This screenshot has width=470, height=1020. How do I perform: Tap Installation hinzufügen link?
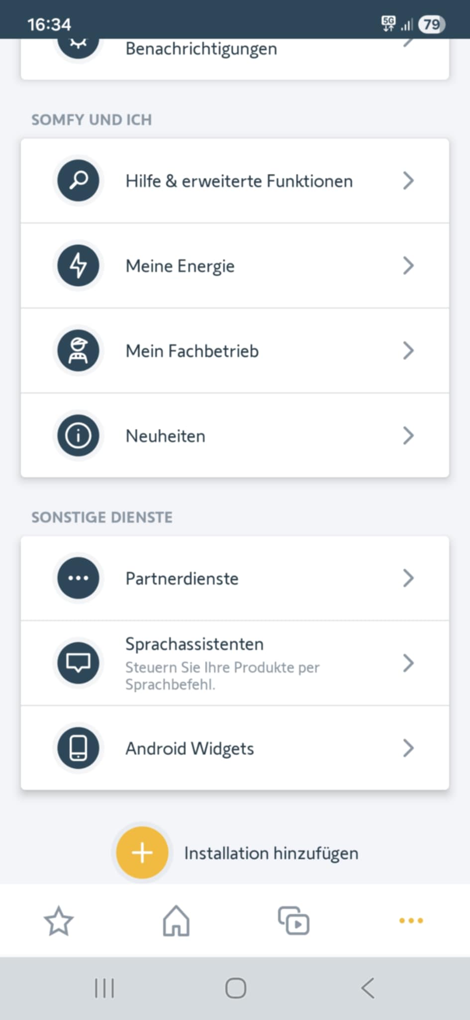[x=271, y=853]
